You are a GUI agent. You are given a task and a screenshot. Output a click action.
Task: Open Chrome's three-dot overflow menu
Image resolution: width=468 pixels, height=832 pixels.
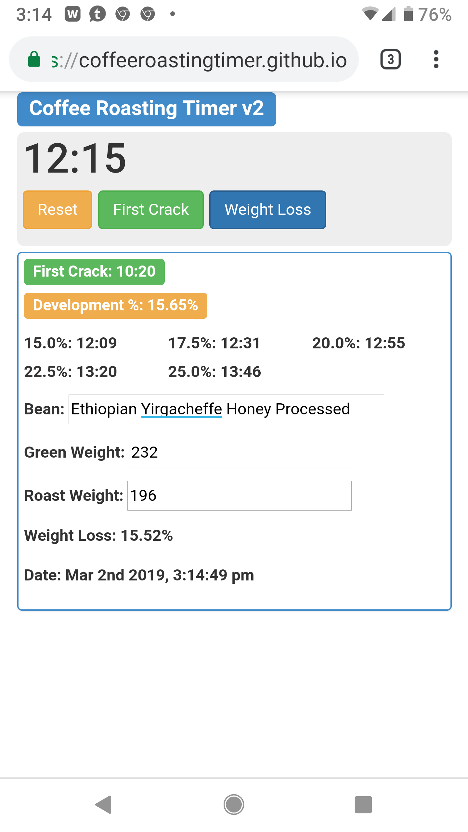436,59
